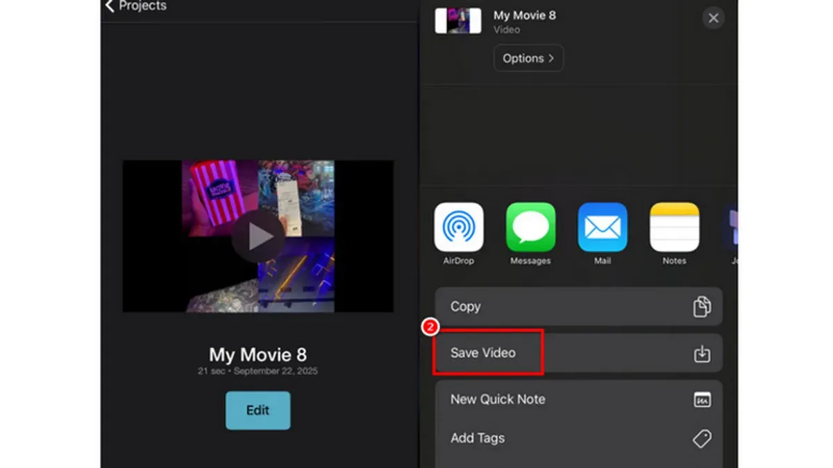Click the save download icon
This screenshot has height=468, width=833.
[702, 354]
